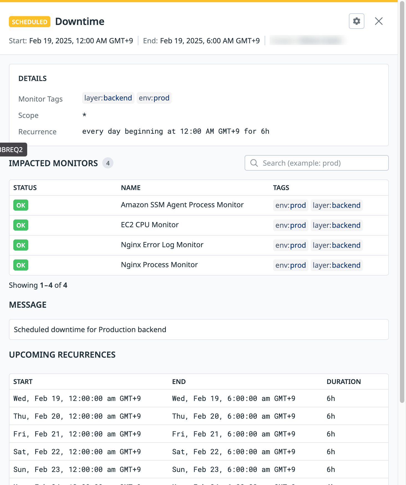Click layer:backend tag on Nginx Process Monitor row
Screen dimensions: 406x485
pos(337,265)
